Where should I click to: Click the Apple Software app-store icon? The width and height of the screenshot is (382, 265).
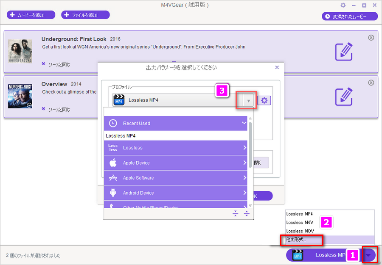tap(113, 178)
